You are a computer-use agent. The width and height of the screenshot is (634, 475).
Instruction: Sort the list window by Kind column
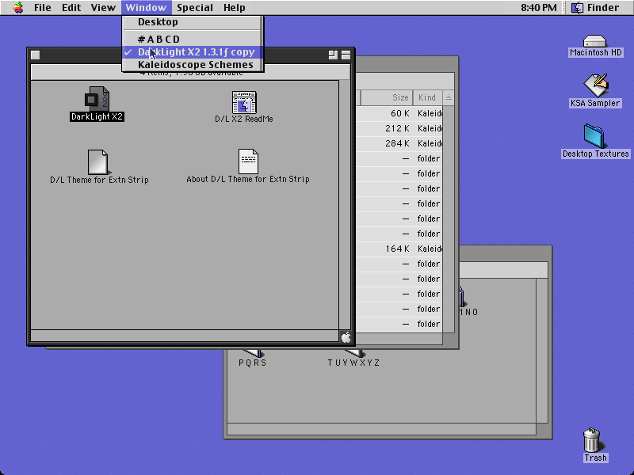point(428,97)
